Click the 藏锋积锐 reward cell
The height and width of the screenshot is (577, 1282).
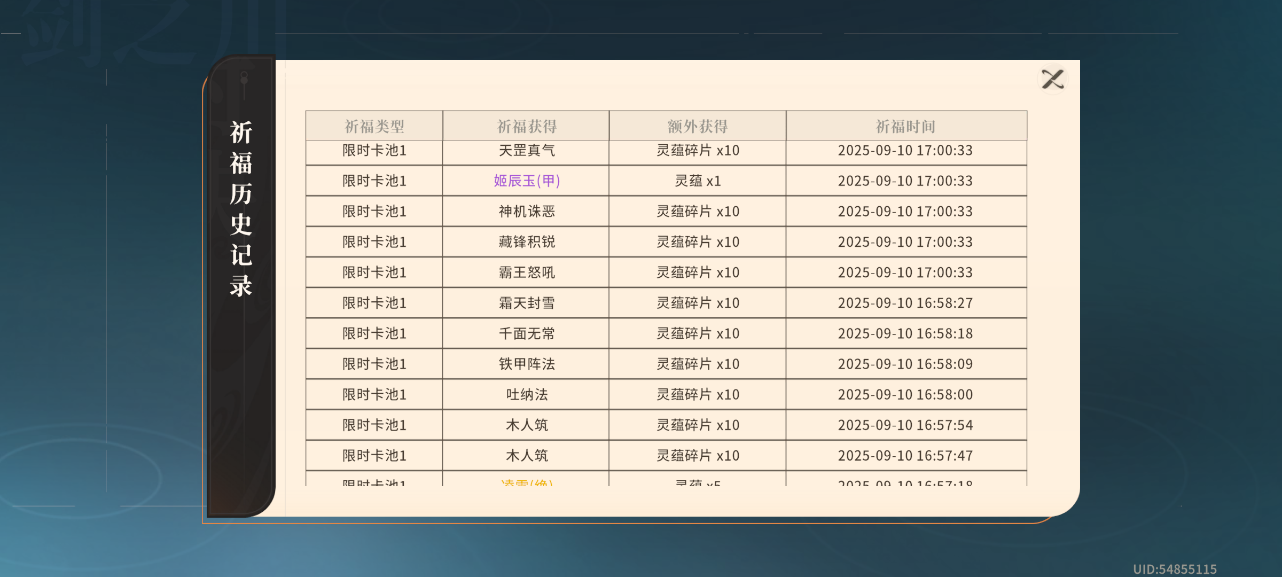pos(526,242)
